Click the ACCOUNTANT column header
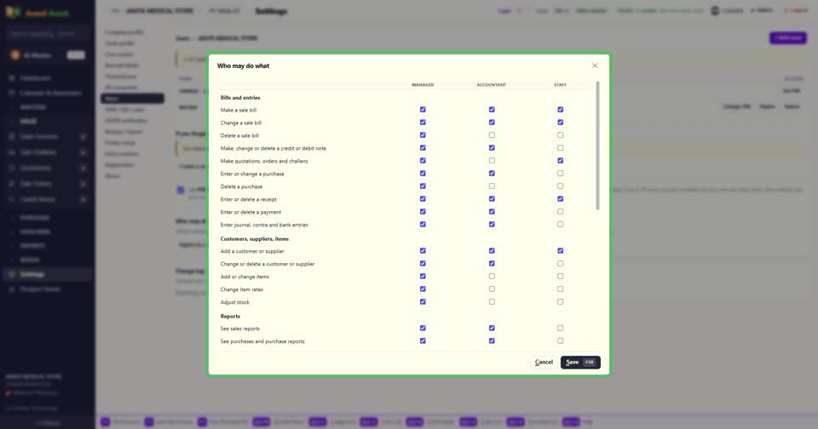The image size is (818, 429). tap(492, 84)
